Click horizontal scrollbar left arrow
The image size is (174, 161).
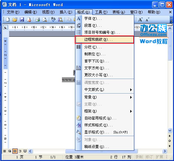[x=30, y=151]
